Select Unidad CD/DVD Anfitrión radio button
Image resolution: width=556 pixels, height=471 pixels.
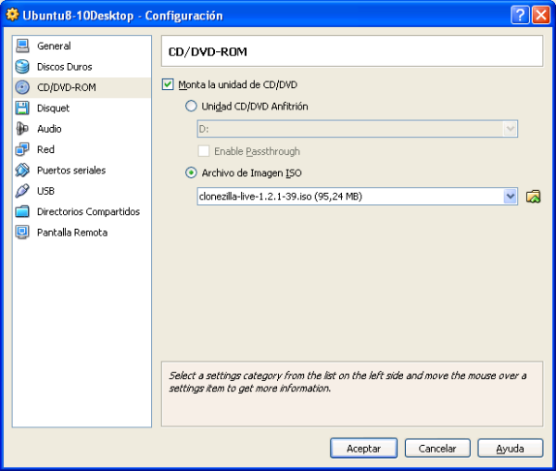point(192,107)
